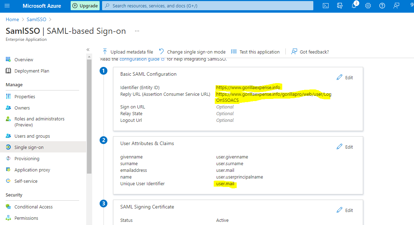Open the Directories and subscriptions filter icon
Viewport: 414px width, 225px height.
340,6
